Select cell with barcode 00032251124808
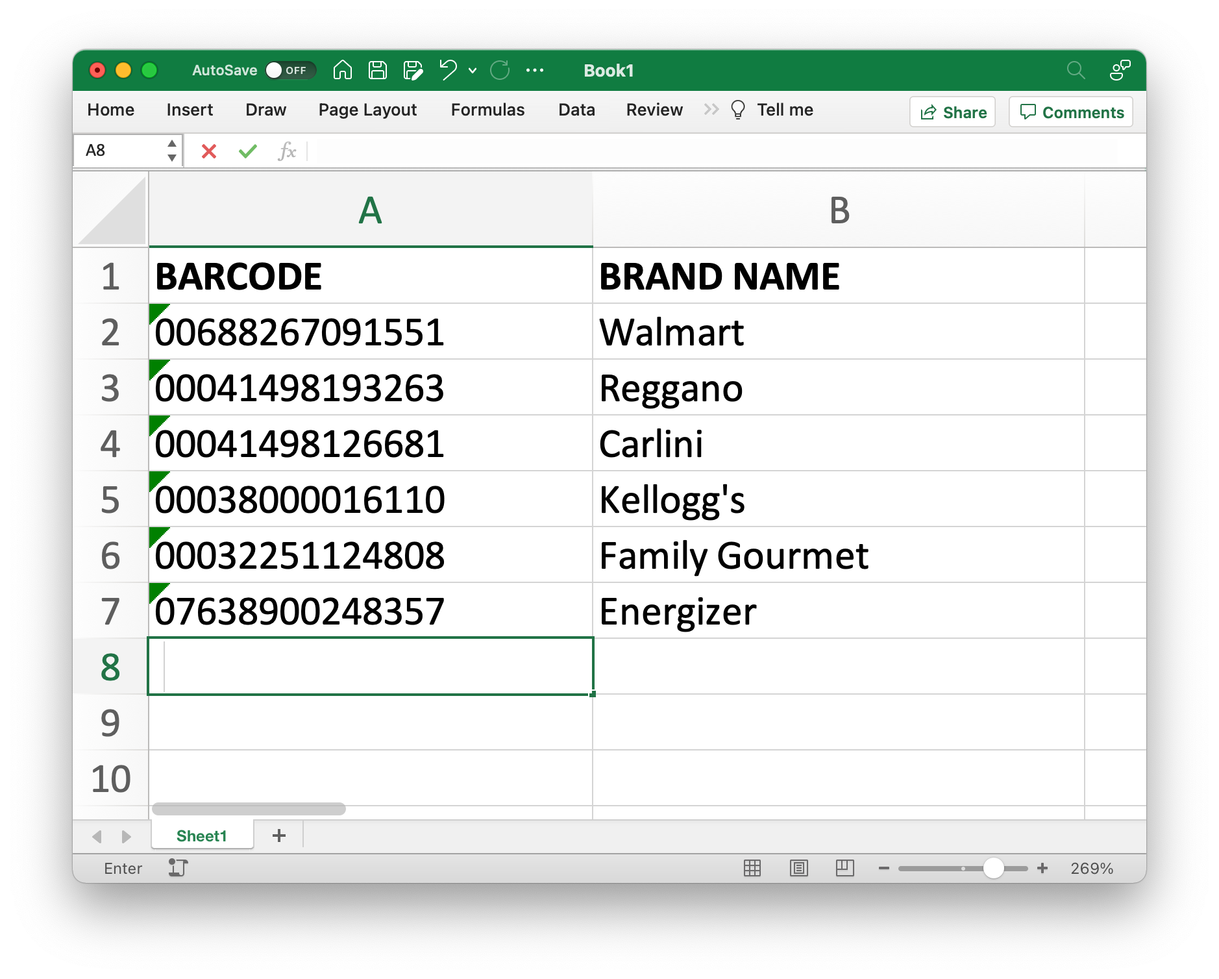The image size is (1219, 979). [x=371, y=555]
